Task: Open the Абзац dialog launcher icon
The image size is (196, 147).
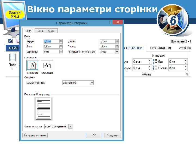Action: coord(187,75)
